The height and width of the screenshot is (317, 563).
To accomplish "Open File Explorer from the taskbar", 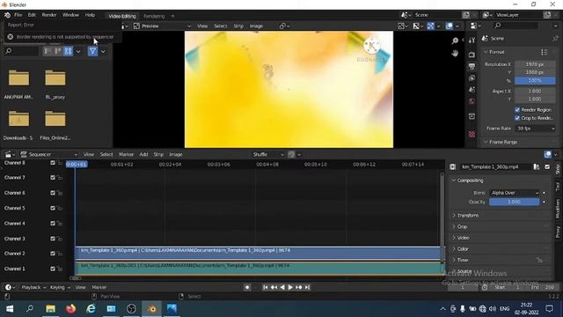I will 51,309.
